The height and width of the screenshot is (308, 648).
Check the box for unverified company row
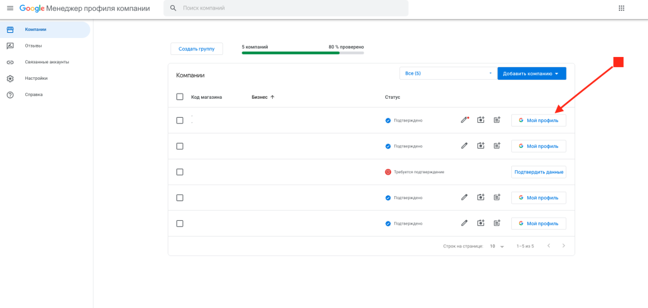point(180,172)
